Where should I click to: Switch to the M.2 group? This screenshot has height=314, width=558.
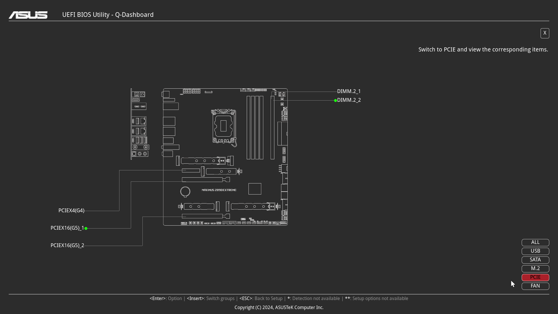[x=535, y=269]
